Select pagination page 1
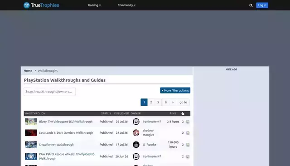 coord(144,103)
